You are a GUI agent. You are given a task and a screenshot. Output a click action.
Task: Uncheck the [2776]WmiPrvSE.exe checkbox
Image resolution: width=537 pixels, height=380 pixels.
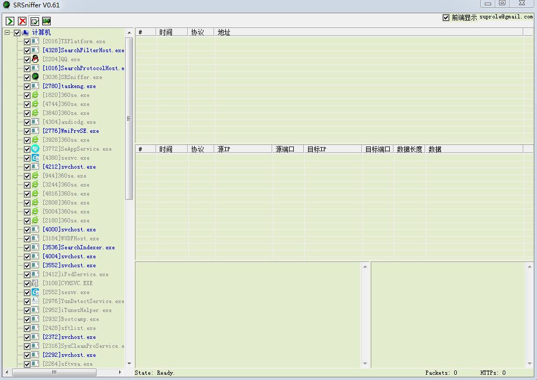point(27,131)
